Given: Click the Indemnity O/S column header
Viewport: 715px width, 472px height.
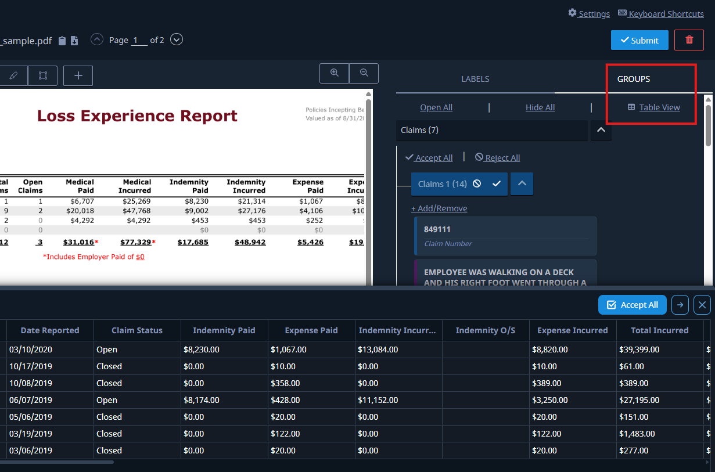Looking at the screenshot, I should click(x=486, y=330).
